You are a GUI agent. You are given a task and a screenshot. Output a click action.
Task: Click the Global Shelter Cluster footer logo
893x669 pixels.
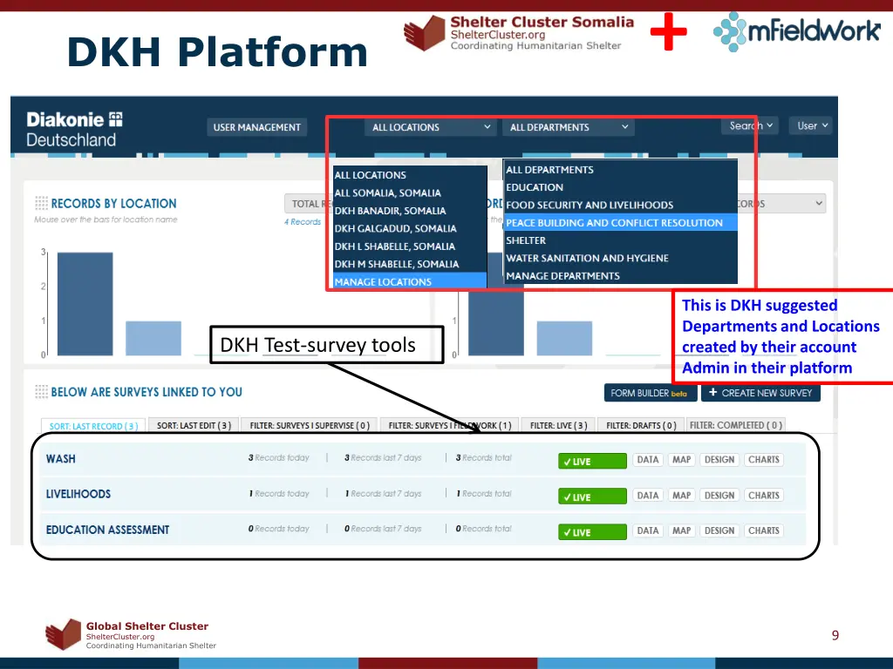click(131, 634)
